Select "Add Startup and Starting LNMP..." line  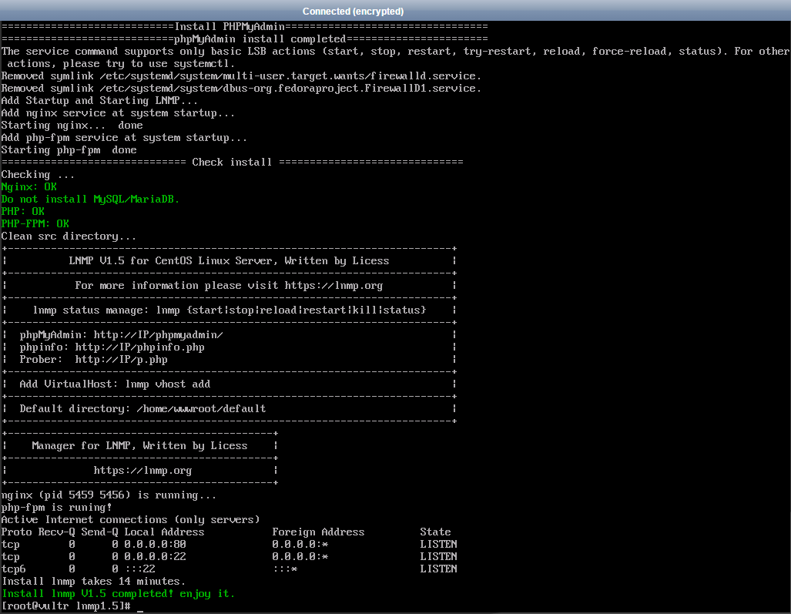(x=99, y=100)
